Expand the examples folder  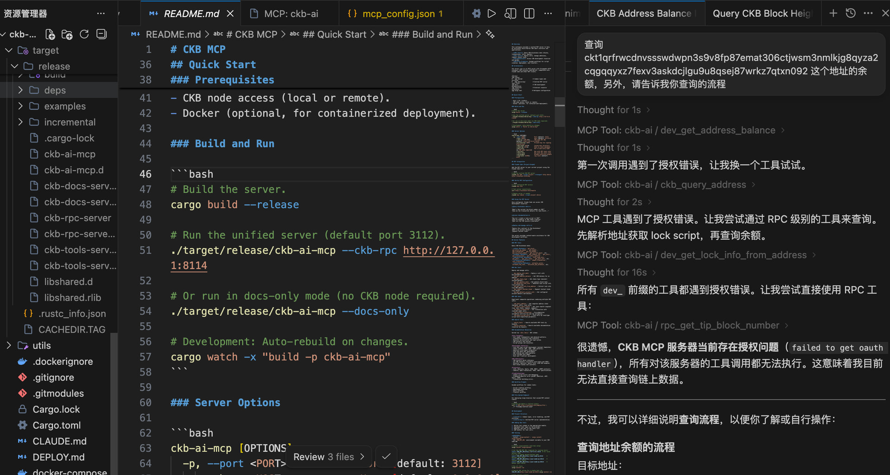pyautogui.click(x=20, y=106)
